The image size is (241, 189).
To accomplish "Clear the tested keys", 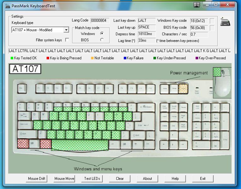I will [x=120, y=179].
